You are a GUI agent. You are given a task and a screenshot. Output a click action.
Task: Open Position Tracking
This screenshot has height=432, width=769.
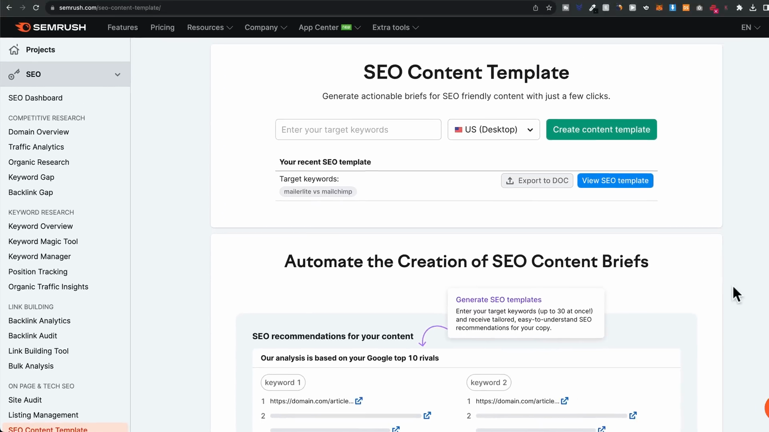coord(38,272)
